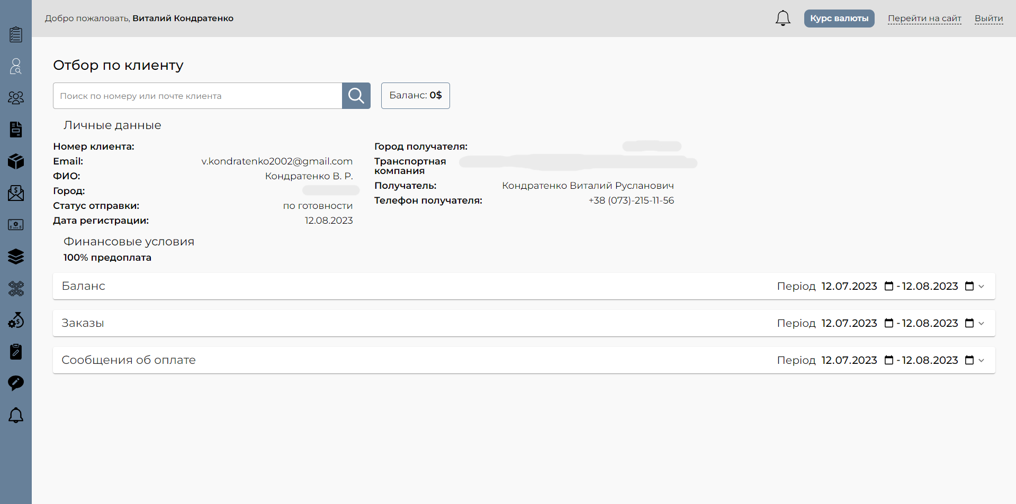Click the 100% предоплата text

tap(107, 258)
